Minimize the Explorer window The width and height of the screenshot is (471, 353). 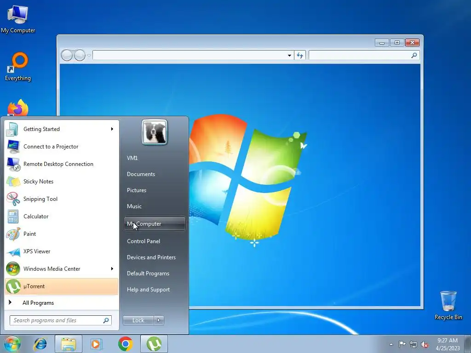coord(382,43)
